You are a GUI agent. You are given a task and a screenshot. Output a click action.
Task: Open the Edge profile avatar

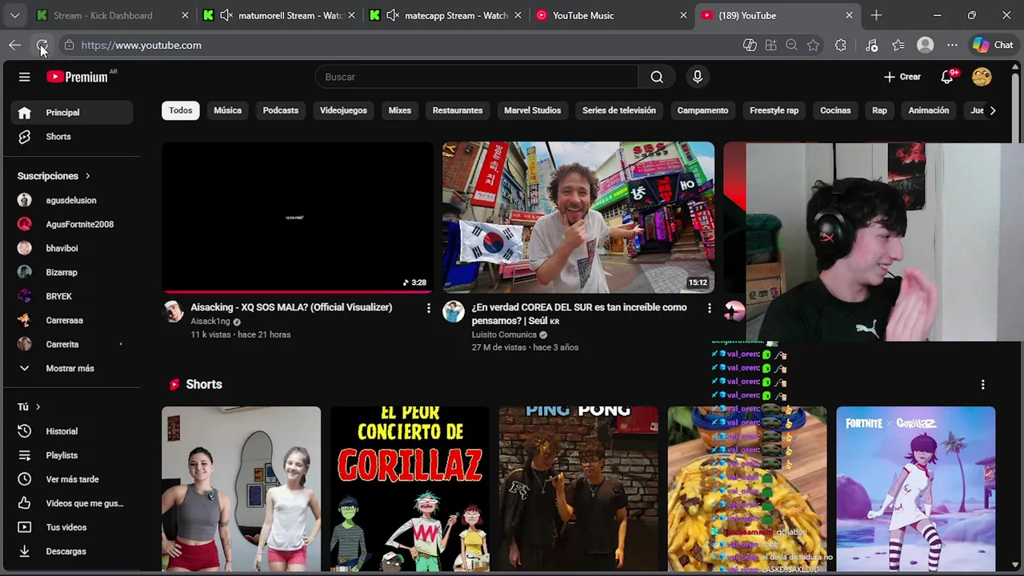pos(926,46)
